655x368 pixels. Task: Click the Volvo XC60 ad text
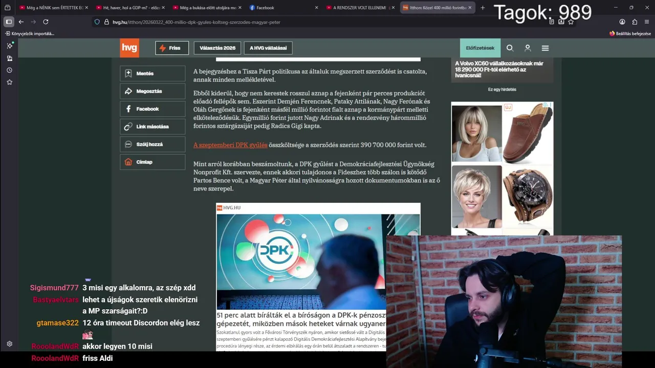click(x=499, y=70)
